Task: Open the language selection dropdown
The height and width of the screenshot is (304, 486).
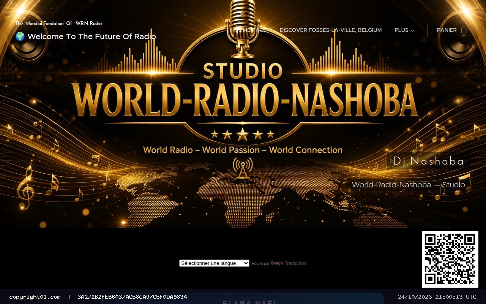Action: coord(214,263)
